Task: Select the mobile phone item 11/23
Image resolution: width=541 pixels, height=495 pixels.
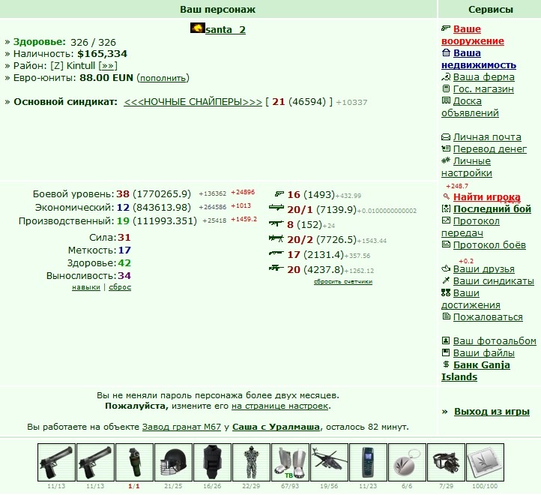Action: point(368,463)
